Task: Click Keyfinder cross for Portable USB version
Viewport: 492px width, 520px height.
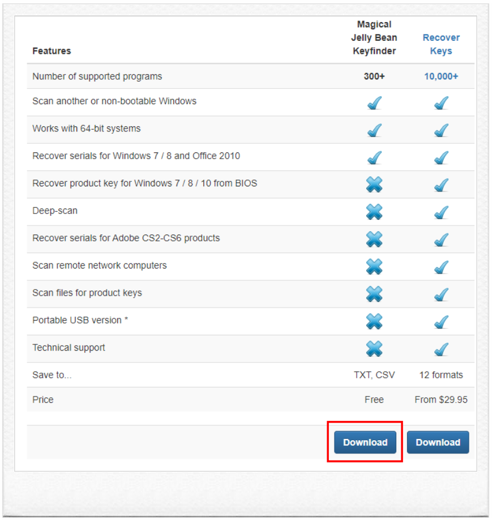Action: click(x=374, y=321)
